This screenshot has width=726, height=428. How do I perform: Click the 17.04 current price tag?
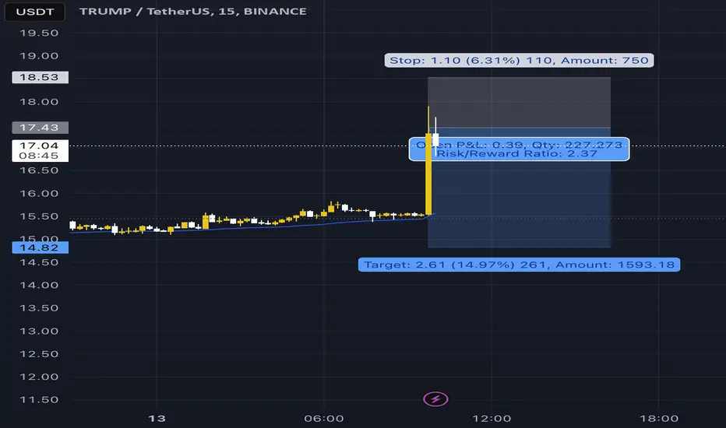(x=40, y=150)
